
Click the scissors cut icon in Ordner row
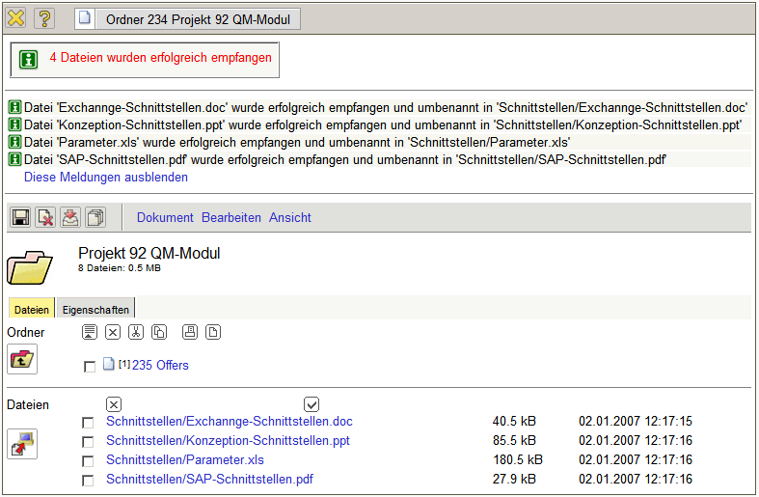[136, 333]
